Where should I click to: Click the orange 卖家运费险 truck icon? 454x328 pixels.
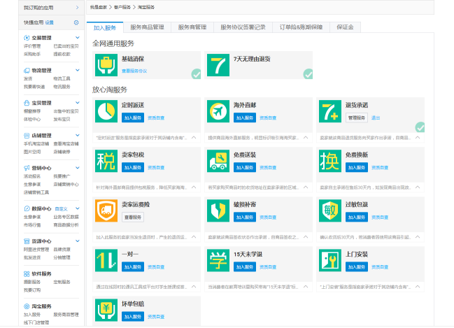106,211
